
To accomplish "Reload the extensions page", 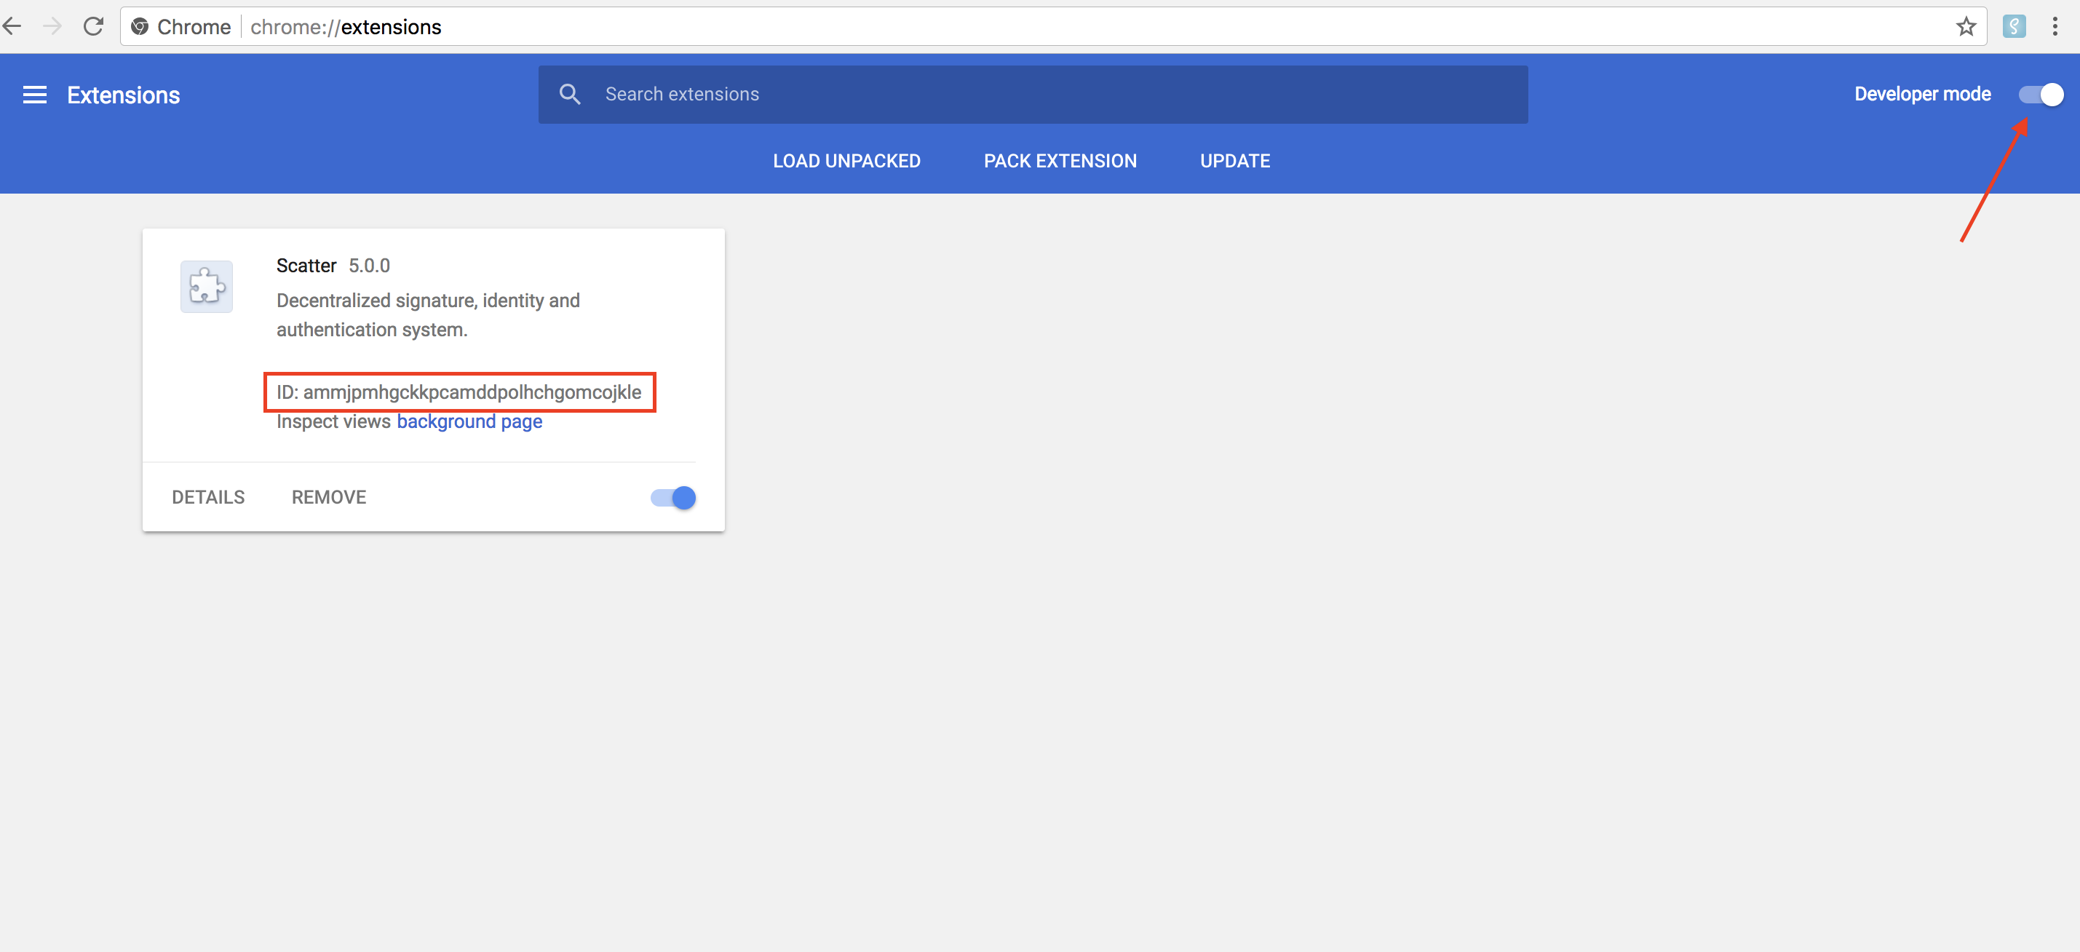I will pyautogui.click(x=94, y=27).
